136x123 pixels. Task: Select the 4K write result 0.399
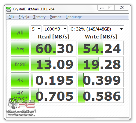[101, 80]
